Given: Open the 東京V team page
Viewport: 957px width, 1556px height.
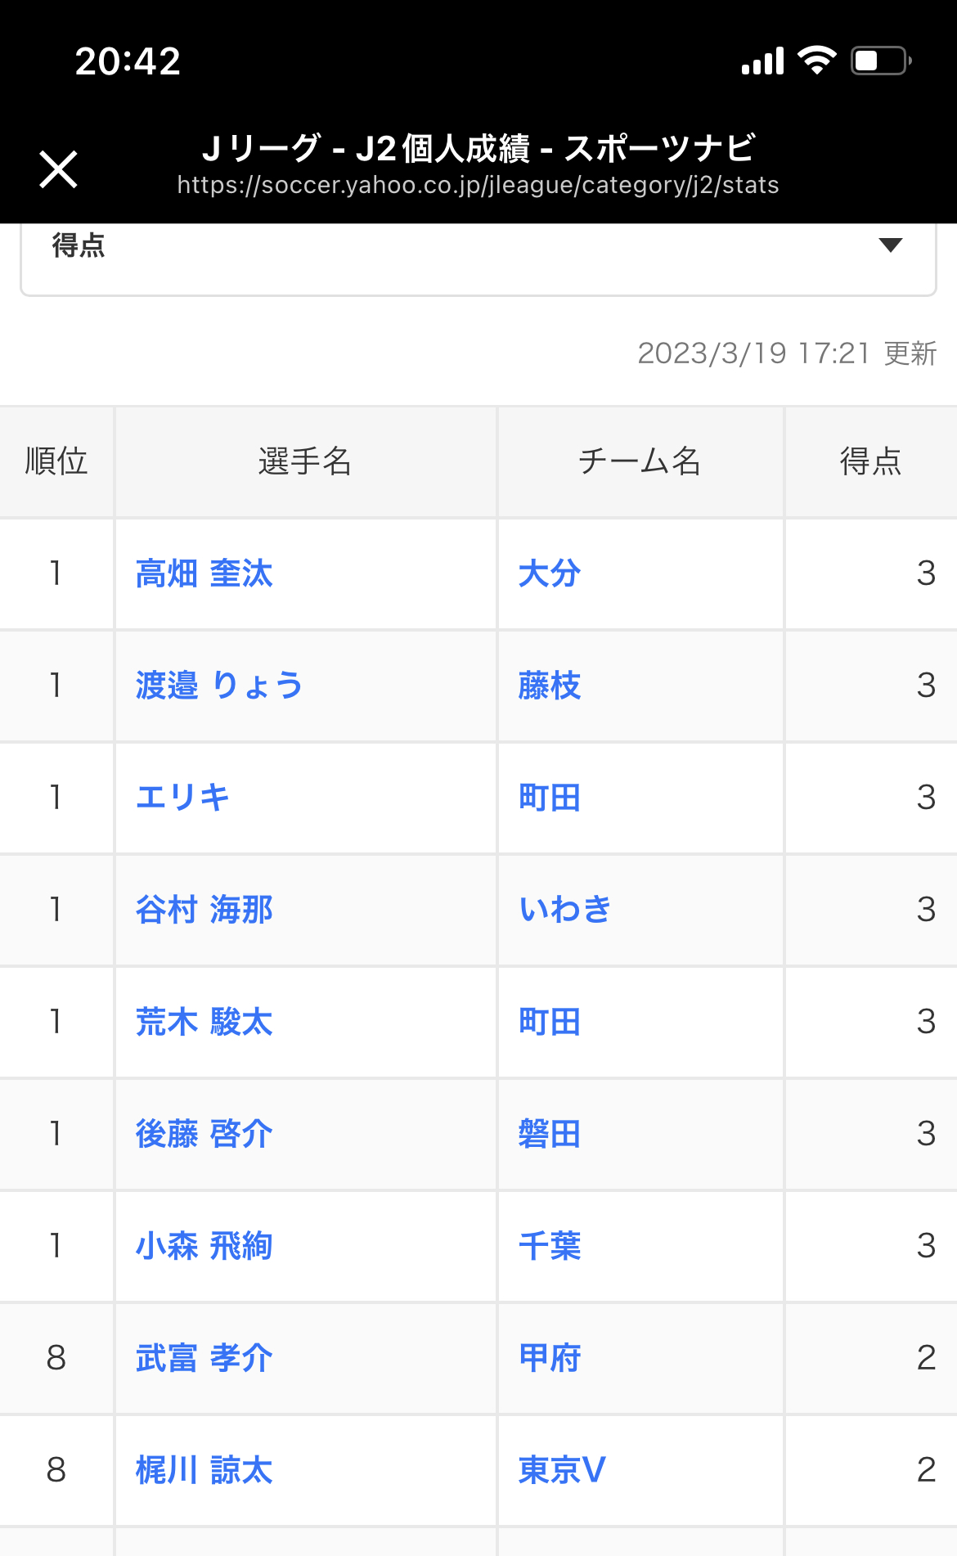Looking at the screenshot, I should 562,1470.
